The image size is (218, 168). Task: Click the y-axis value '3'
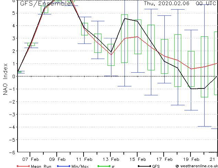coord(13,38)
